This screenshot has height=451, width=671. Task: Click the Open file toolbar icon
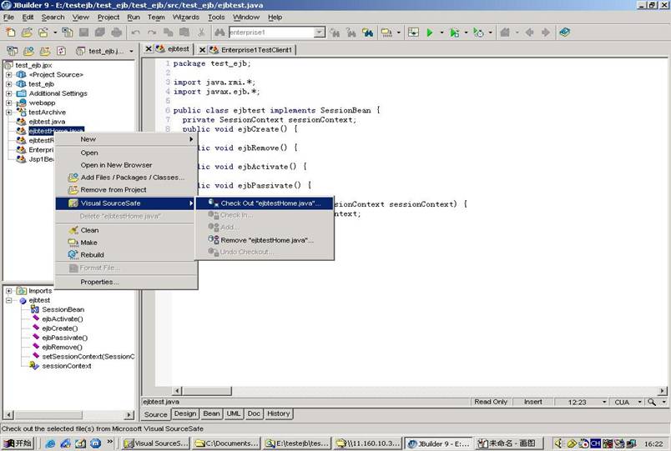[27, 32]
